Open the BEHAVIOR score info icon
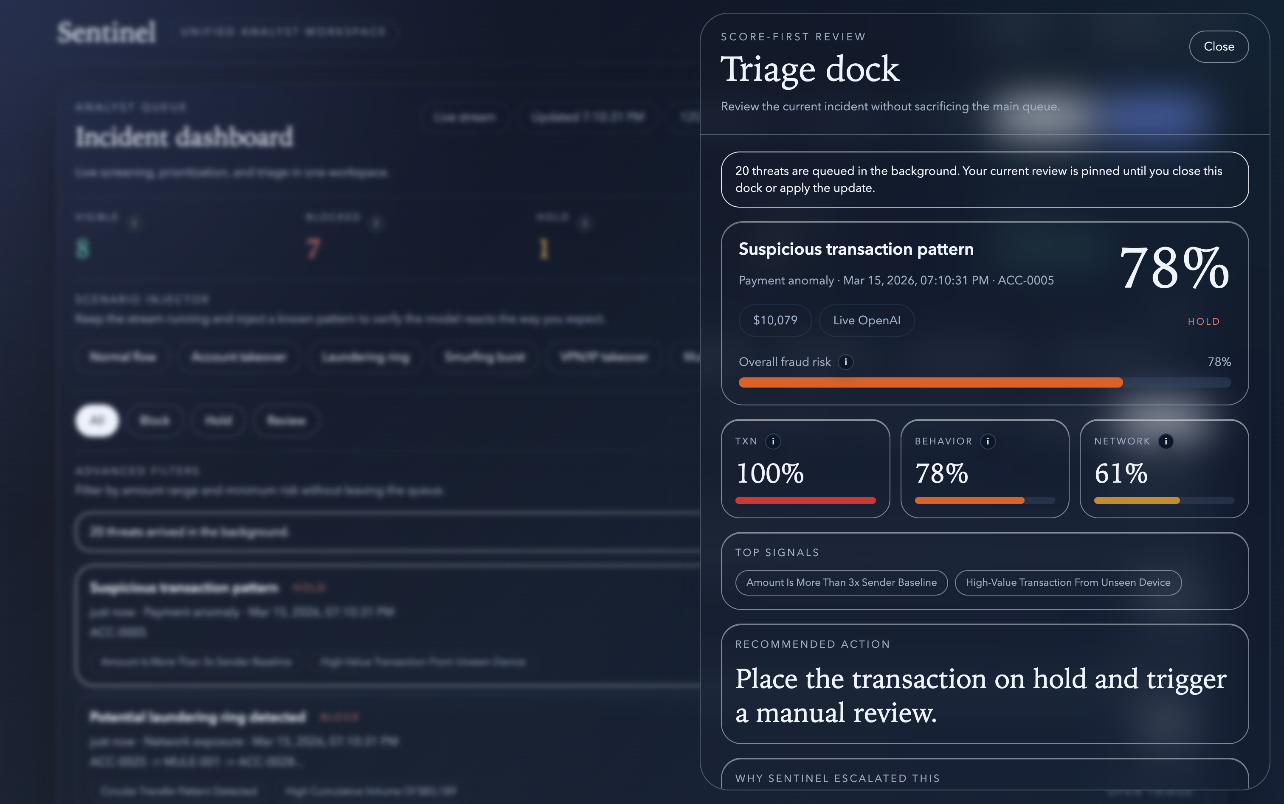 pos(988,441)
